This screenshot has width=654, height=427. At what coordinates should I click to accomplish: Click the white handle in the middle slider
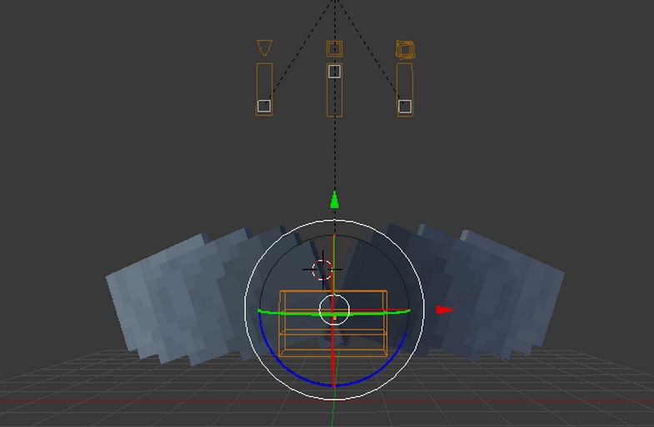click(334, 72)
